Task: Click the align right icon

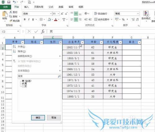Action: (x=80, y=19)
